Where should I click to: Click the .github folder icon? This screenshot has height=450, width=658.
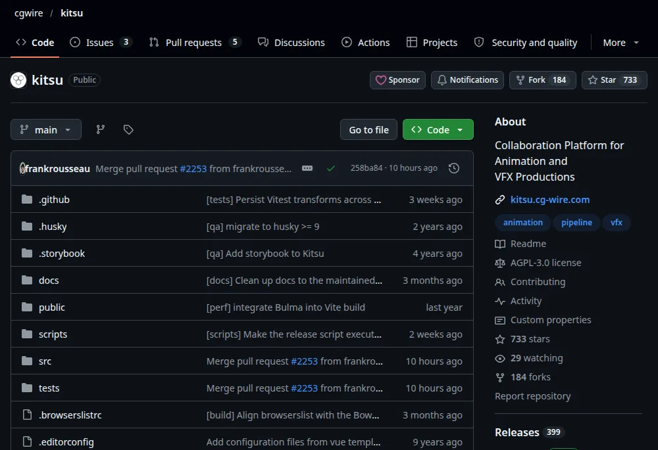(x=27, y=199)
